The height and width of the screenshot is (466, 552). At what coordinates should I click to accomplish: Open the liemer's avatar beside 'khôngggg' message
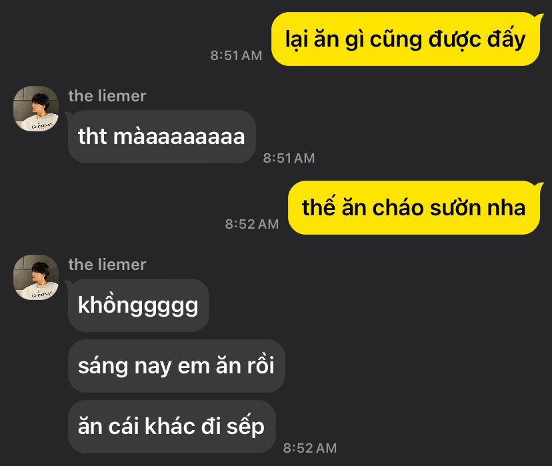point(36,277)
